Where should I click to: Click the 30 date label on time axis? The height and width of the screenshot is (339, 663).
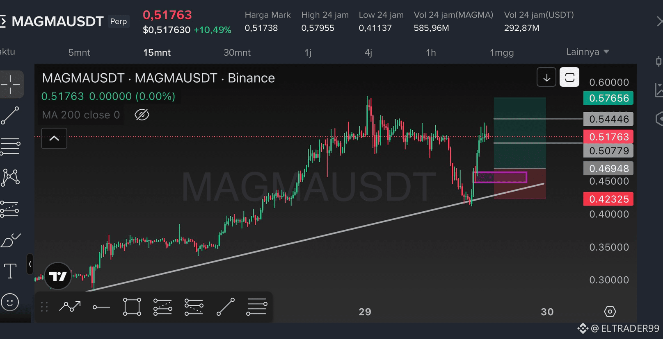pos(547,312)
